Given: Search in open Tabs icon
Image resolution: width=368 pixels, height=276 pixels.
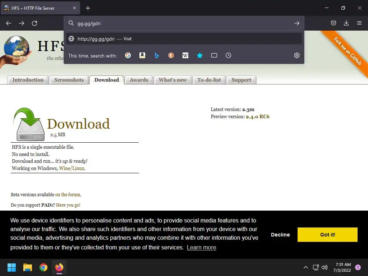Looking at the screenshot, I should [x=214, y=55].
